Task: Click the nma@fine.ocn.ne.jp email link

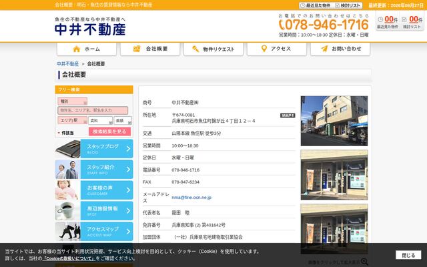Action: click(x=191, y=198)
